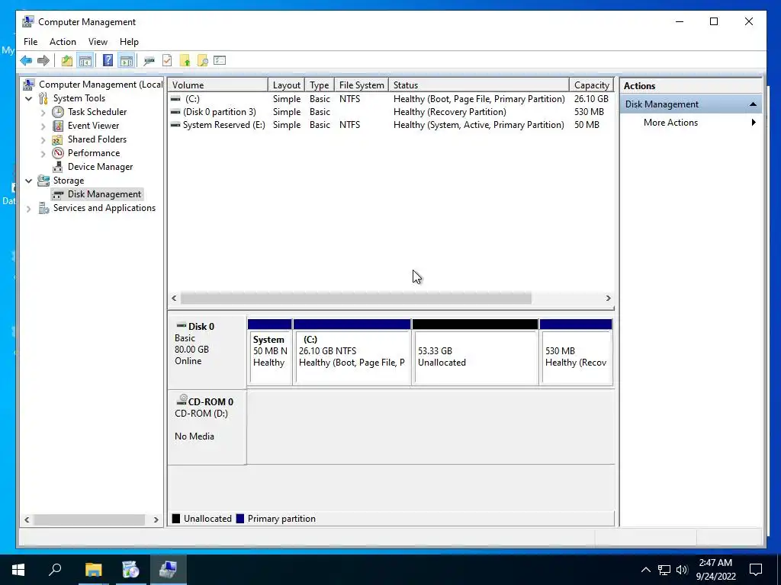The image size is (781, 585).
Task: Click the search folder toolbar icon
Action: [x=203, y=61]
